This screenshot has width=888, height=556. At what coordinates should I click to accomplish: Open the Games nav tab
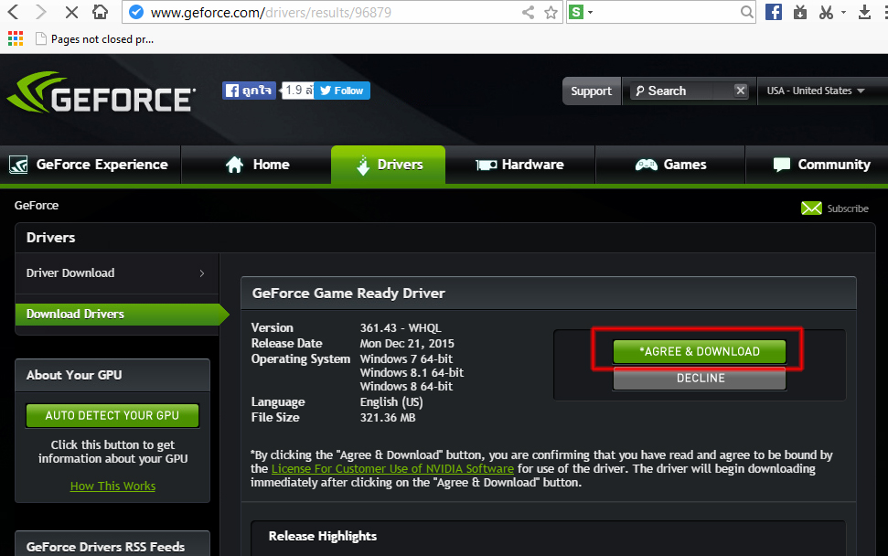click(x=670, y=165)
